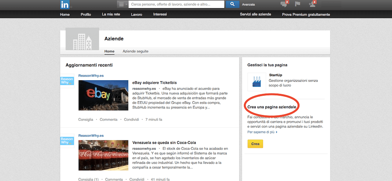Select the Home tab under Aziende

pyautogui.click(x=109, y=51)
